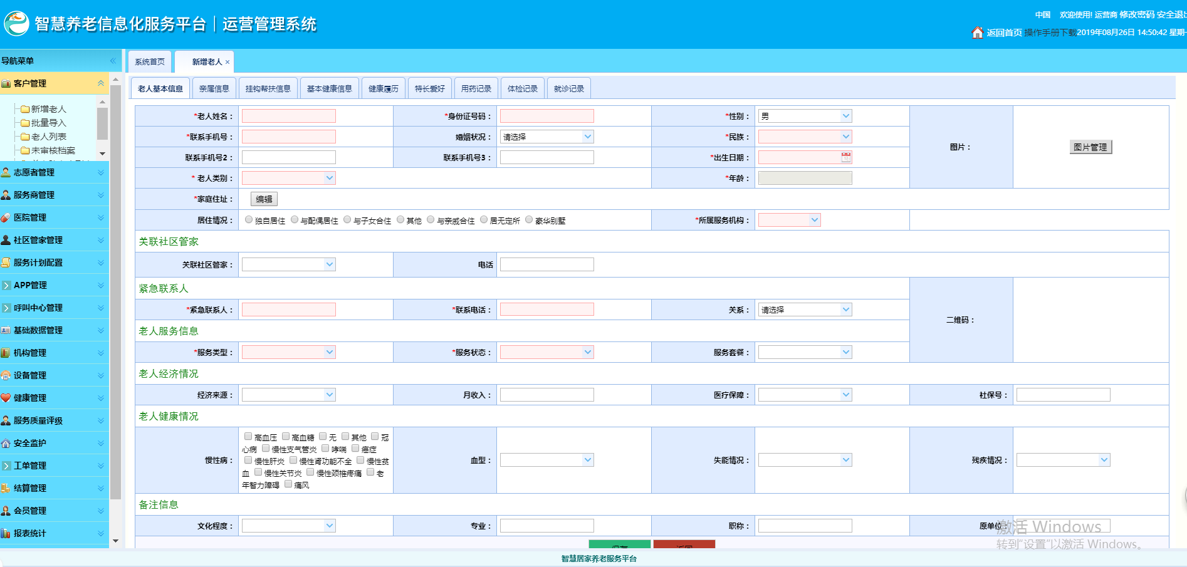The height and width of the screenshot is (567, 1187).
Task: Click the 呼叫中心管理 arrow icon
Action: (6, 308)
